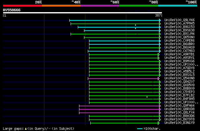
Task: View the UniRef100_Q8RXD8 hit
Action: click(179, 109)
